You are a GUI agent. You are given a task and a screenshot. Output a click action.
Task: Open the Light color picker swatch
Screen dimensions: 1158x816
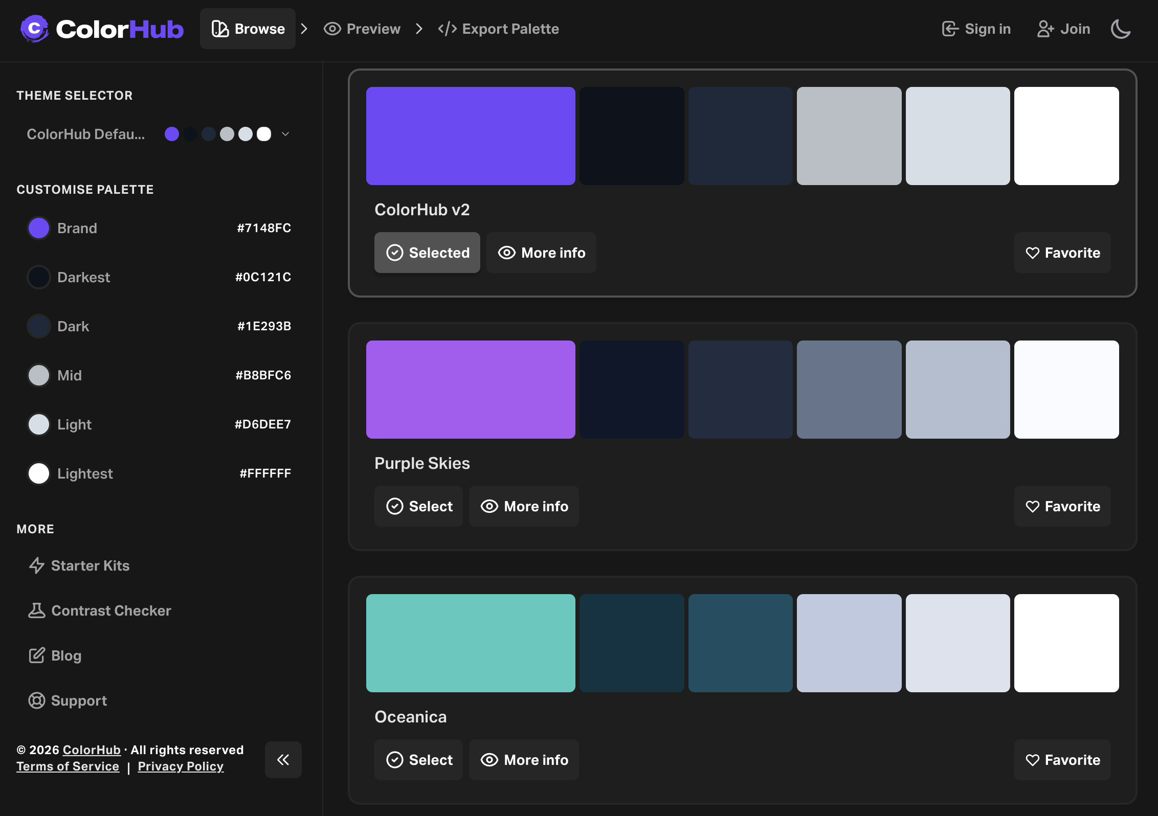point(39,424)
